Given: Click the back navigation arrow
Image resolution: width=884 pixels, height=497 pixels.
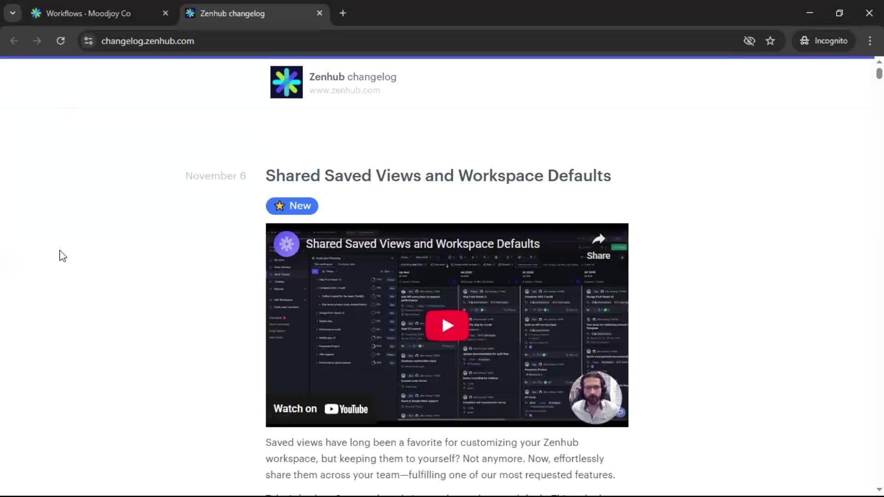Looking at the screenshot, I should (14, 40).
